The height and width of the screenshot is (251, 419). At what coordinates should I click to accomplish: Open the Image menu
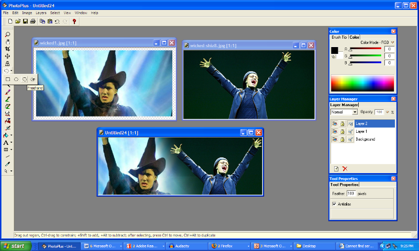27,13
